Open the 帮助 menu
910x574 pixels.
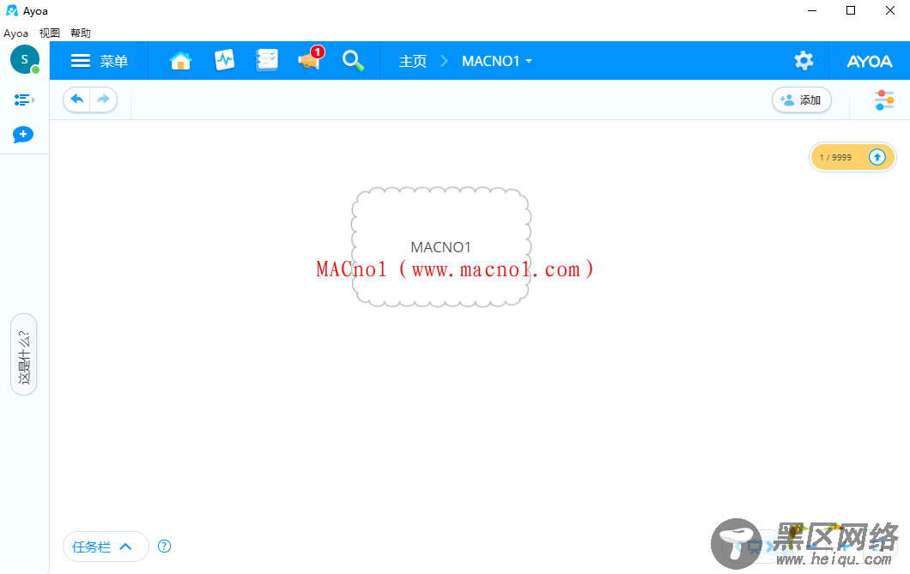(81, 33)
